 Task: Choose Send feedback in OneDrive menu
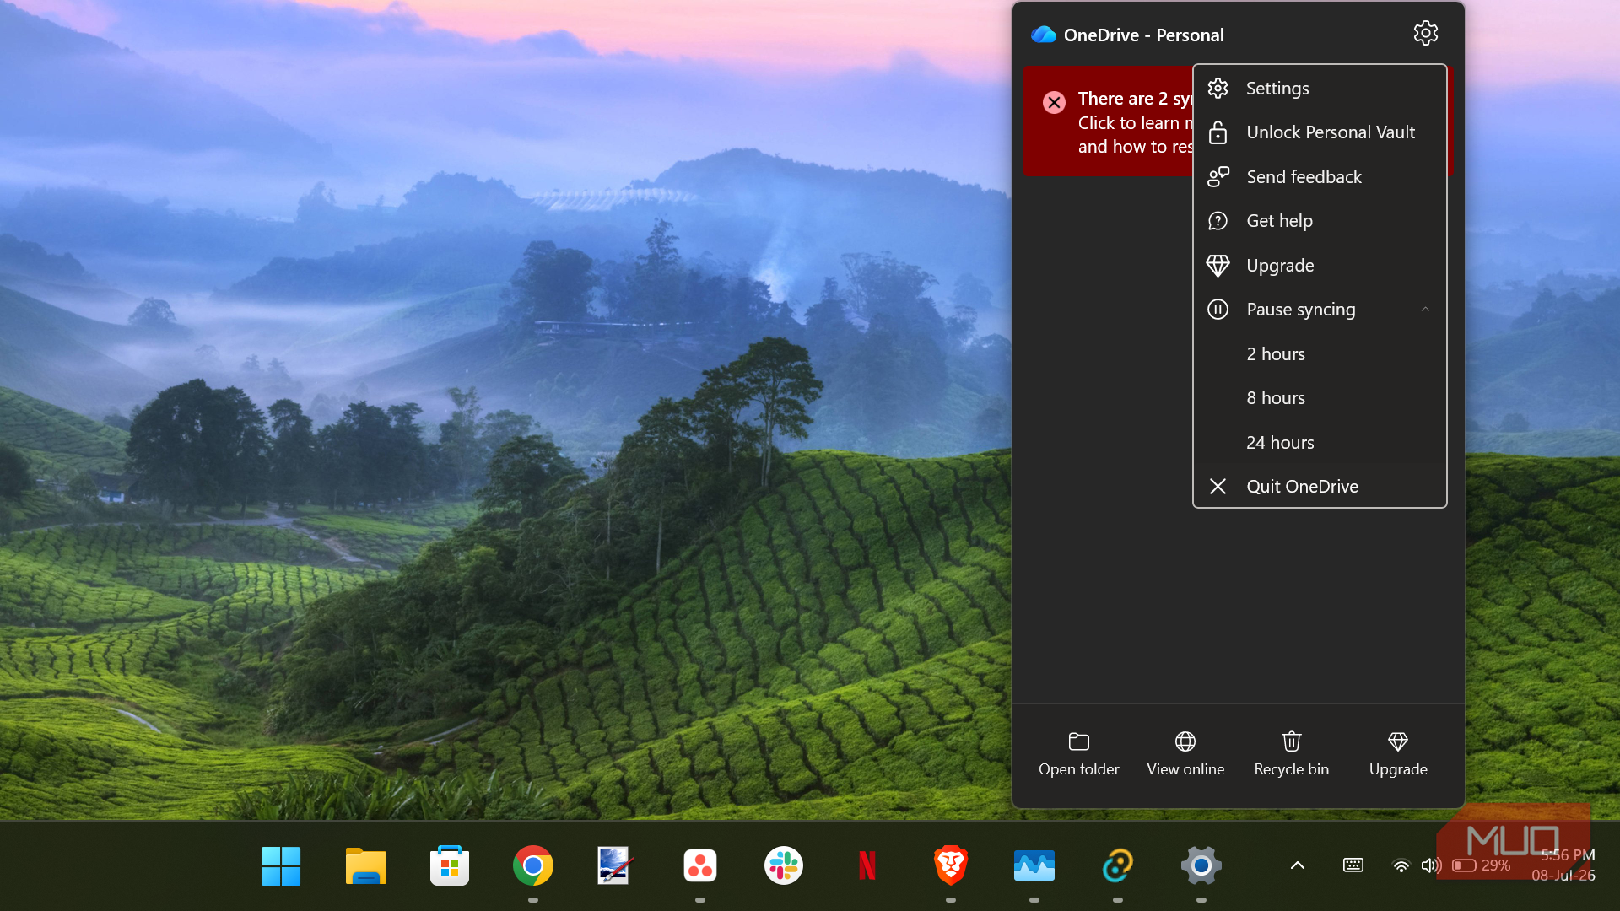point(1320,177)
